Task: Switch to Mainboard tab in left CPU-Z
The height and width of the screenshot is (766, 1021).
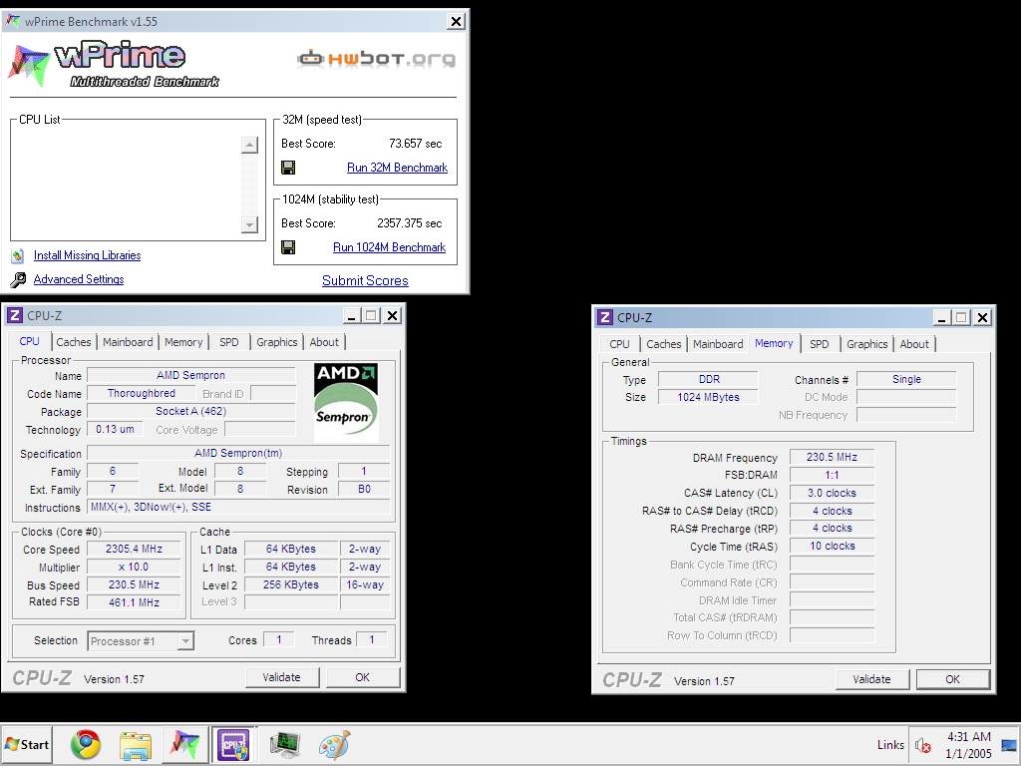Action: 128,342
